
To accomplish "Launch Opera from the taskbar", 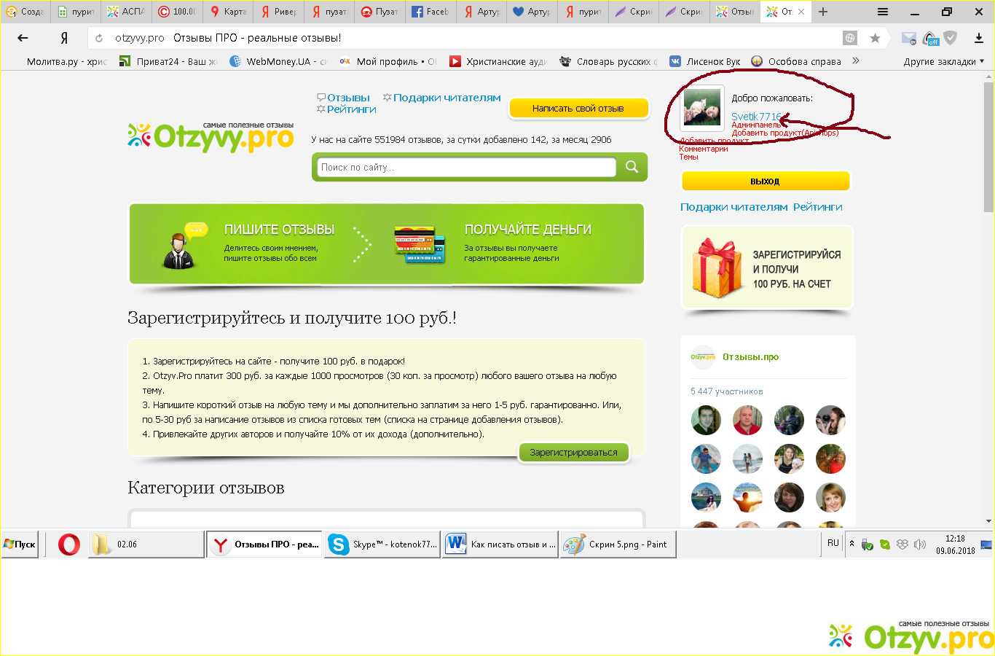I will tap(69, 544).
